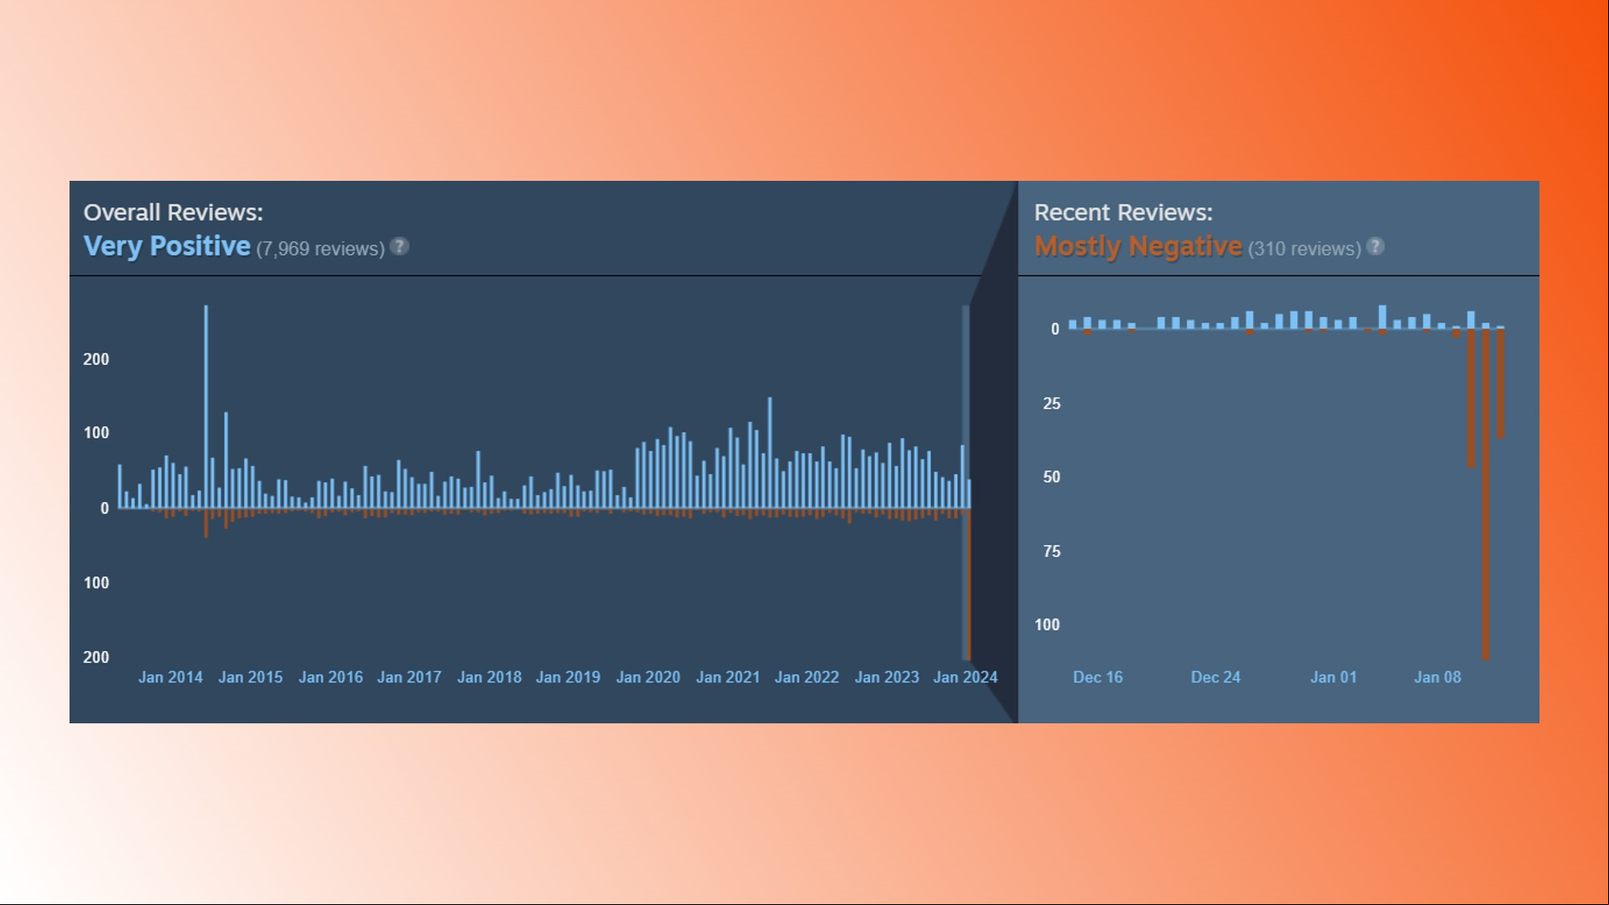Click the highlighted selection range at Jan 2024
The width and height of the screenshot is (1609, 905).
tap(966, 482)
